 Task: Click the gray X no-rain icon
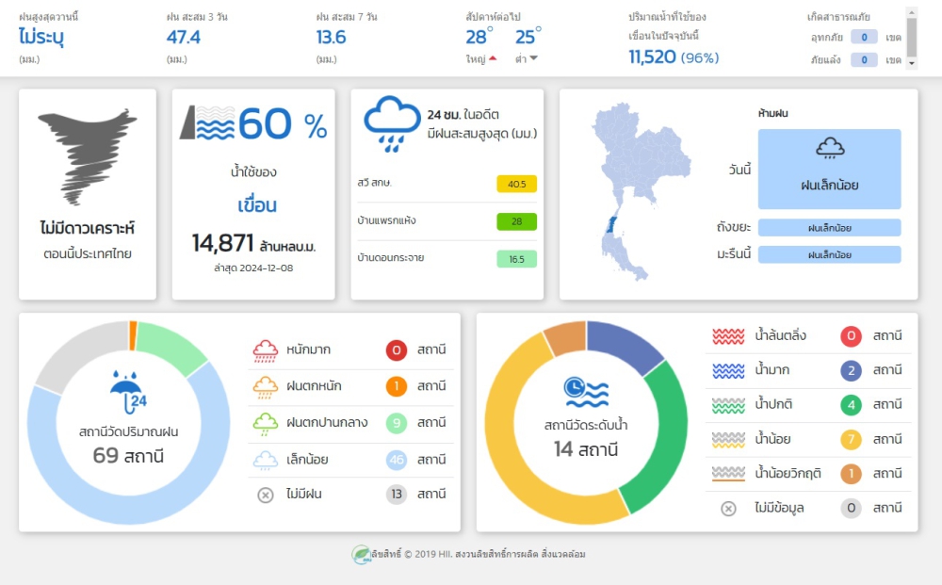(x=266, y=495)
